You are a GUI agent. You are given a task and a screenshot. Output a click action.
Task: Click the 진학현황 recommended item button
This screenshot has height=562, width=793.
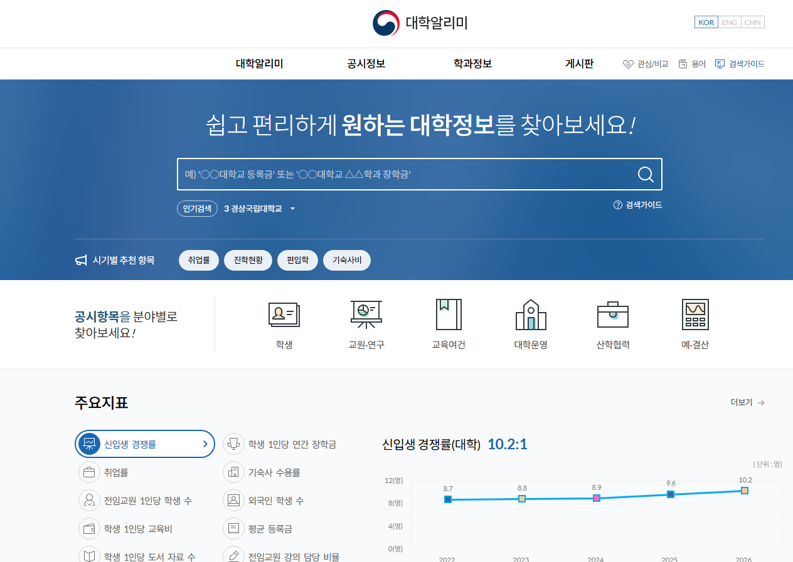248,260
